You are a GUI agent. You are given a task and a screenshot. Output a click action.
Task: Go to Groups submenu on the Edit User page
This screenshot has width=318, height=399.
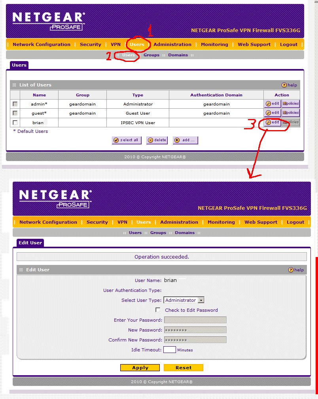(158, 232)
